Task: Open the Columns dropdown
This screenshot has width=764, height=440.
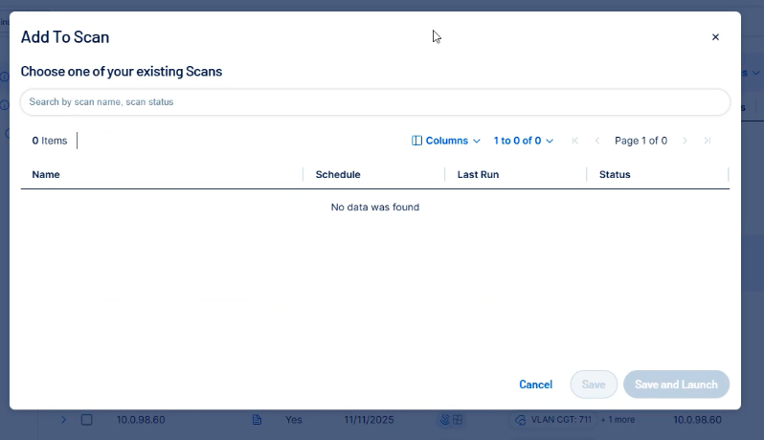Action: click(x=445, y=141)
